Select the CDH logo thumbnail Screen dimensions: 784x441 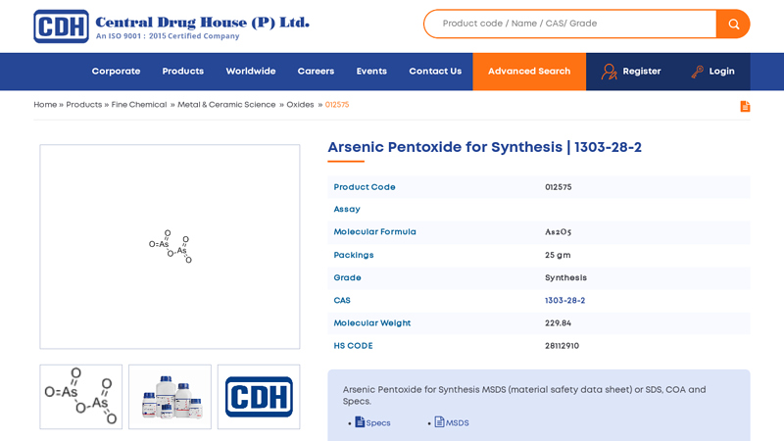click(259, 397)
